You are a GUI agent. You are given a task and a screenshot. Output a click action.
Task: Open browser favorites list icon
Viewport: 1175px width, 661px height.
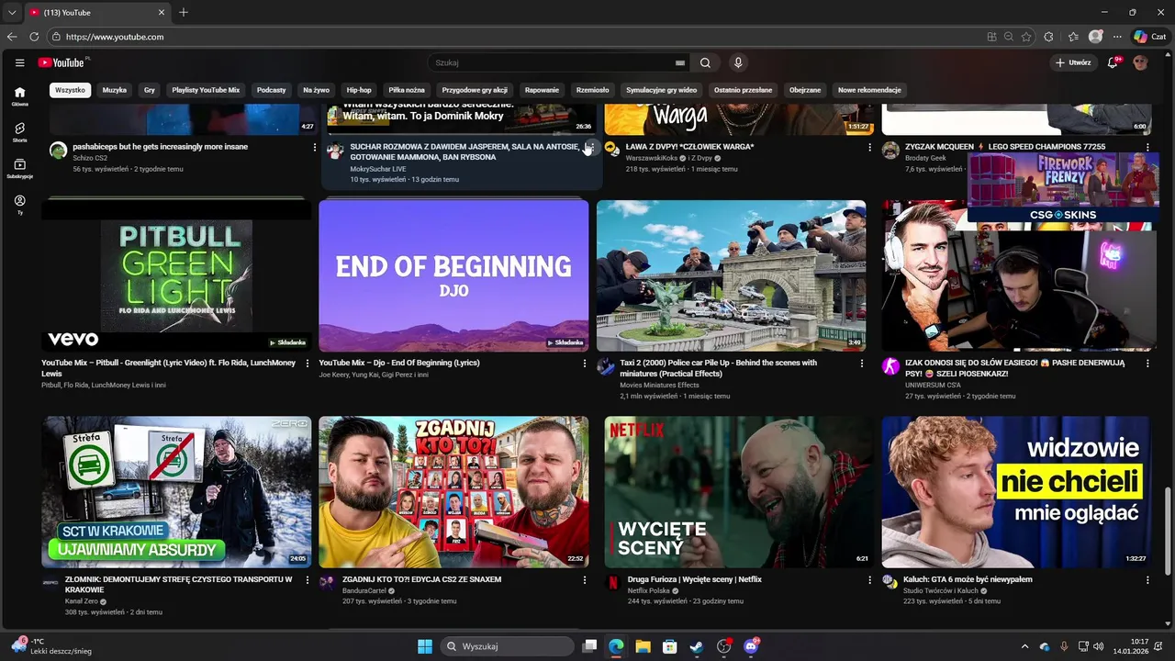(x=1073, y=37)
